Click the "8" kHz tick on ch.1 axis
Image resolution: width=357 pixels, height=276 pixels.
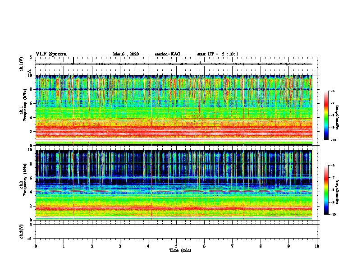tap(32, 89)
